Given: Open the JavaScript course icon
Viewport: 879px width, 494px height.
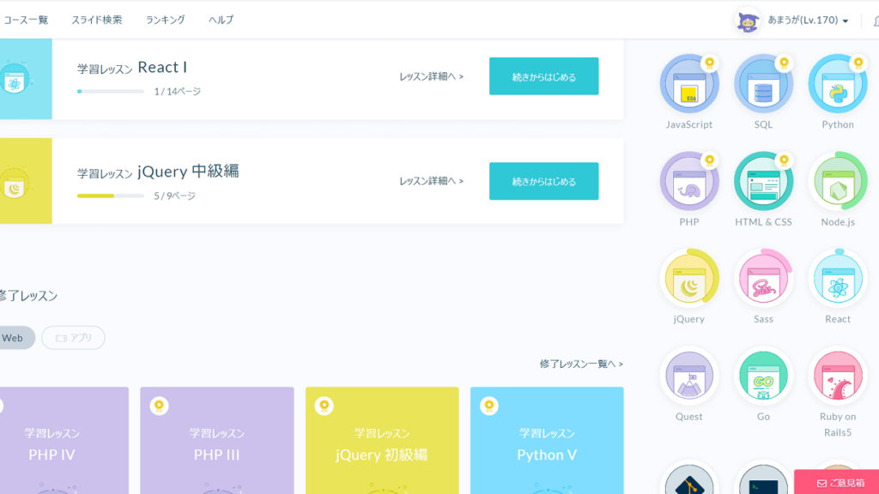Looking at the screenshot, I should (689, 84).
